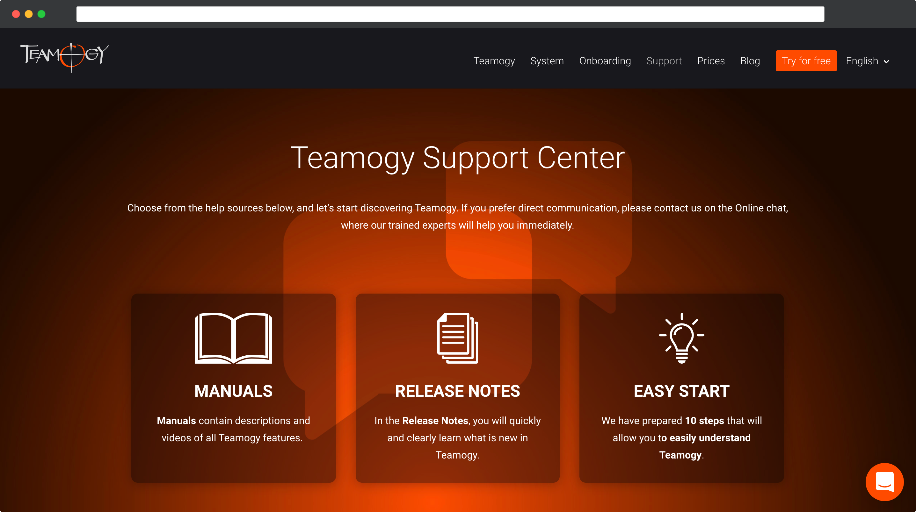Open the Blog menu item

[750, 61]
